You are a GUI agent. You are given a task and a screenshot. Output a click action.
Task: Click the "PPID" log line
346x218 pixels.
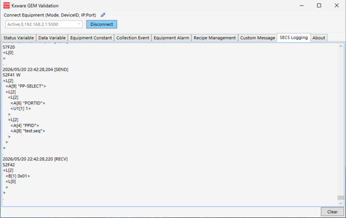tap(25, 125)
